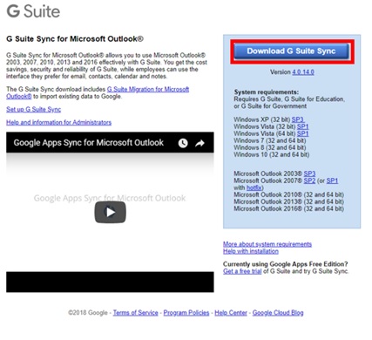Viewport: 372px width, 340px height.
Task: Open the Help with installation link
Action: [x=251, y=251]
